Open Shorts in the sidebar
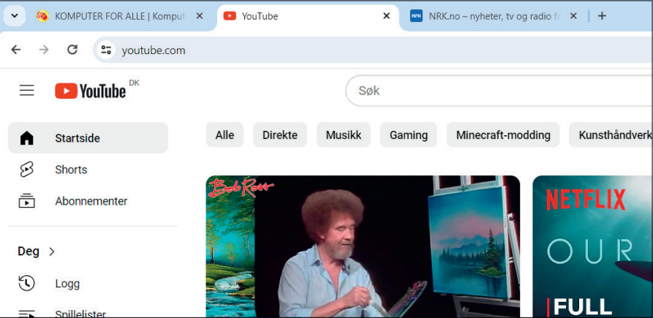 (88, 170)
